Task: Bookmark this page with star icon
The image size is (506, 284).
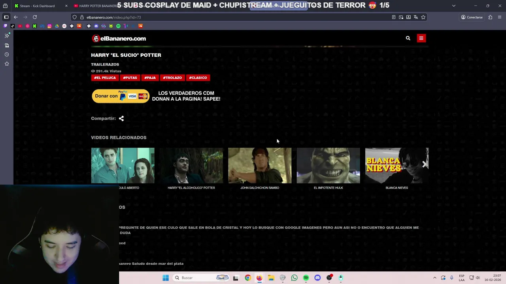Action: (x=423, y=17)
